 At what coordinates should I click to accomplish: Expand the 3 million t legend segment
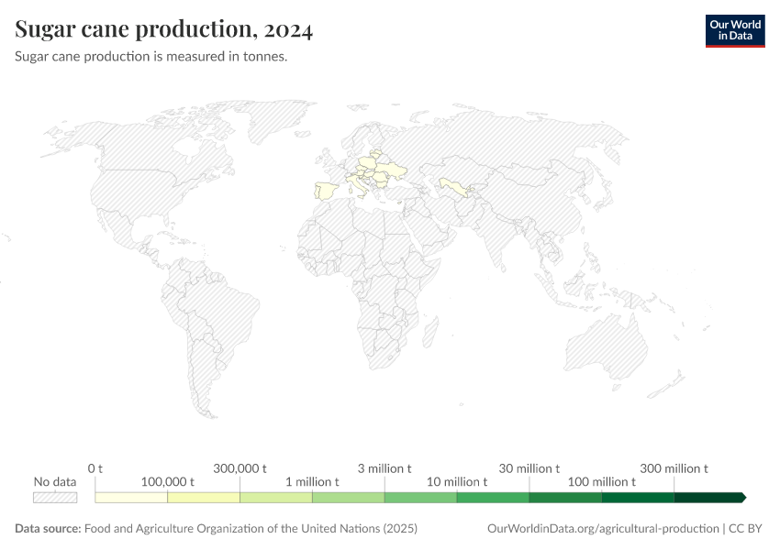(x=420, y=496)
